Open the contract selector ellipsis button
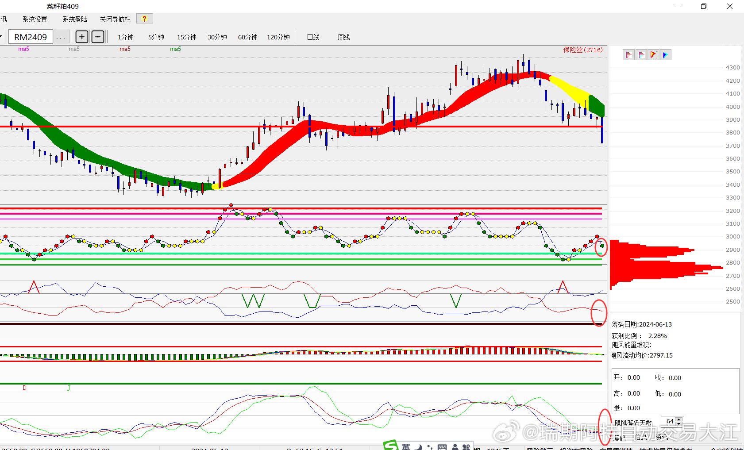 click(x=61, y=37)
